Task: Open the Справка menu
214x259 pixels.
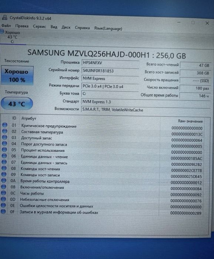Action: [82, 28]
